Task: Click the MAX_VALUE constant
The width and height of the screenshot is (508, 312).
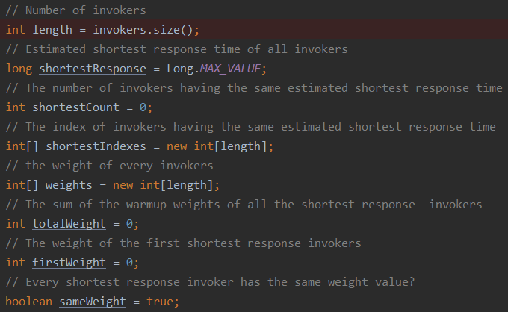Action: [x=229, y=69]
